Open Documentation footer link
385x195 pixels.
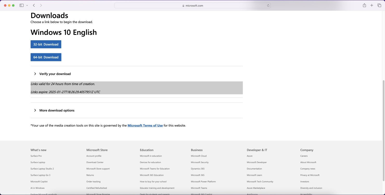point(254,169)
